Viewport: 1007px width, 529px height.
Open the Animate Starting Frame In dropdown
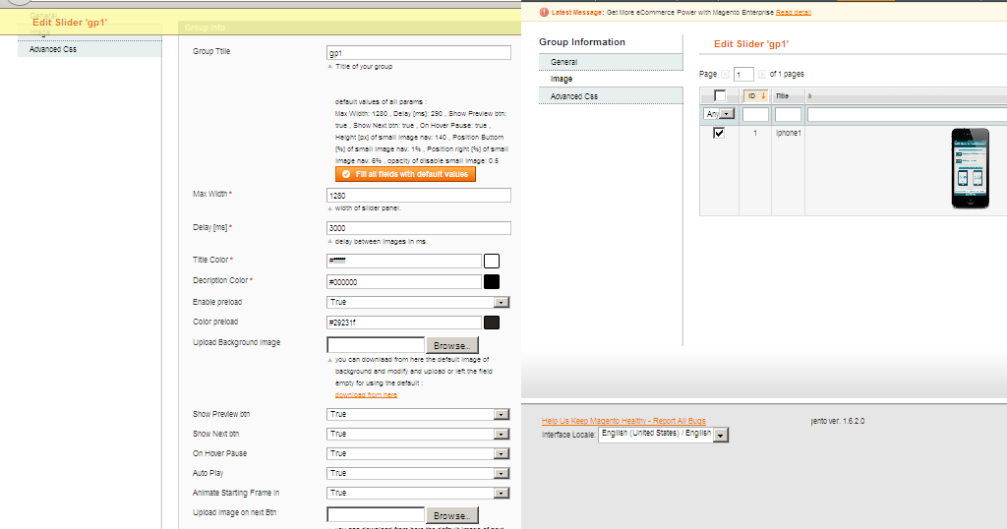pyautogui.click(x=418, y=493)
